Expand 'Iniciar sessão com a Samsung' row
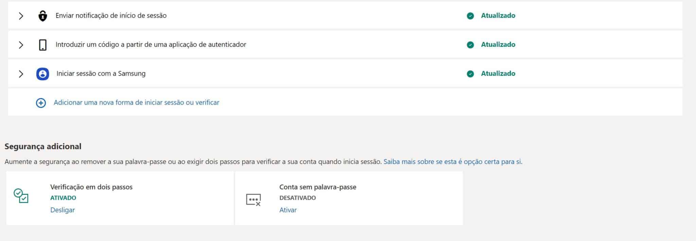 click(x=21, y=74)
